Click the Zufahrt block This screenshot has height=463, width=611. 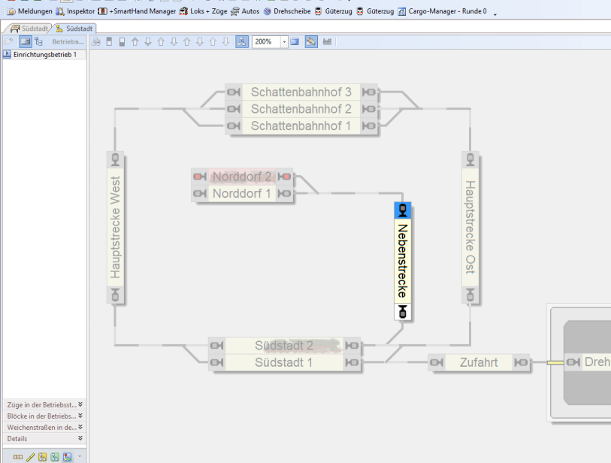tap(478, 363)
